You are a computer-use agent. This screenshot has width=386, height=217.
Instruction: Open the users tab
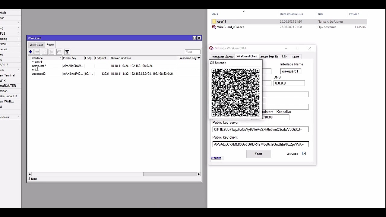pyautogui.click(x=296, y=57)
